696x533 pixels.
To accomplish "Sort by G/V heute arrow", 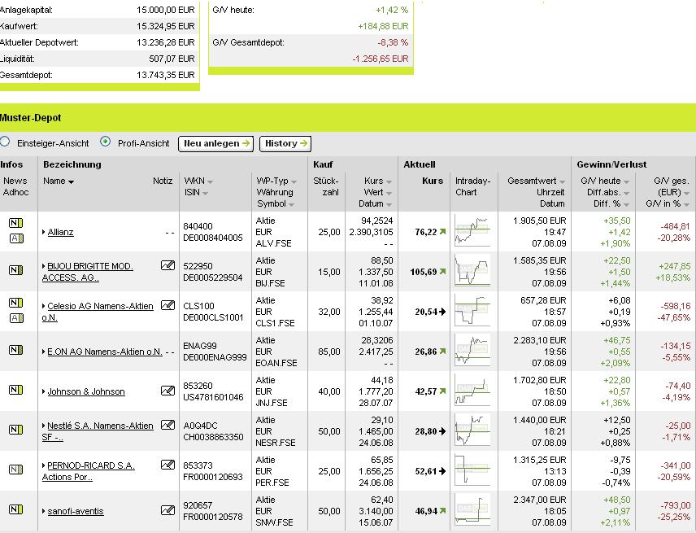I will (x=626, y=181).
